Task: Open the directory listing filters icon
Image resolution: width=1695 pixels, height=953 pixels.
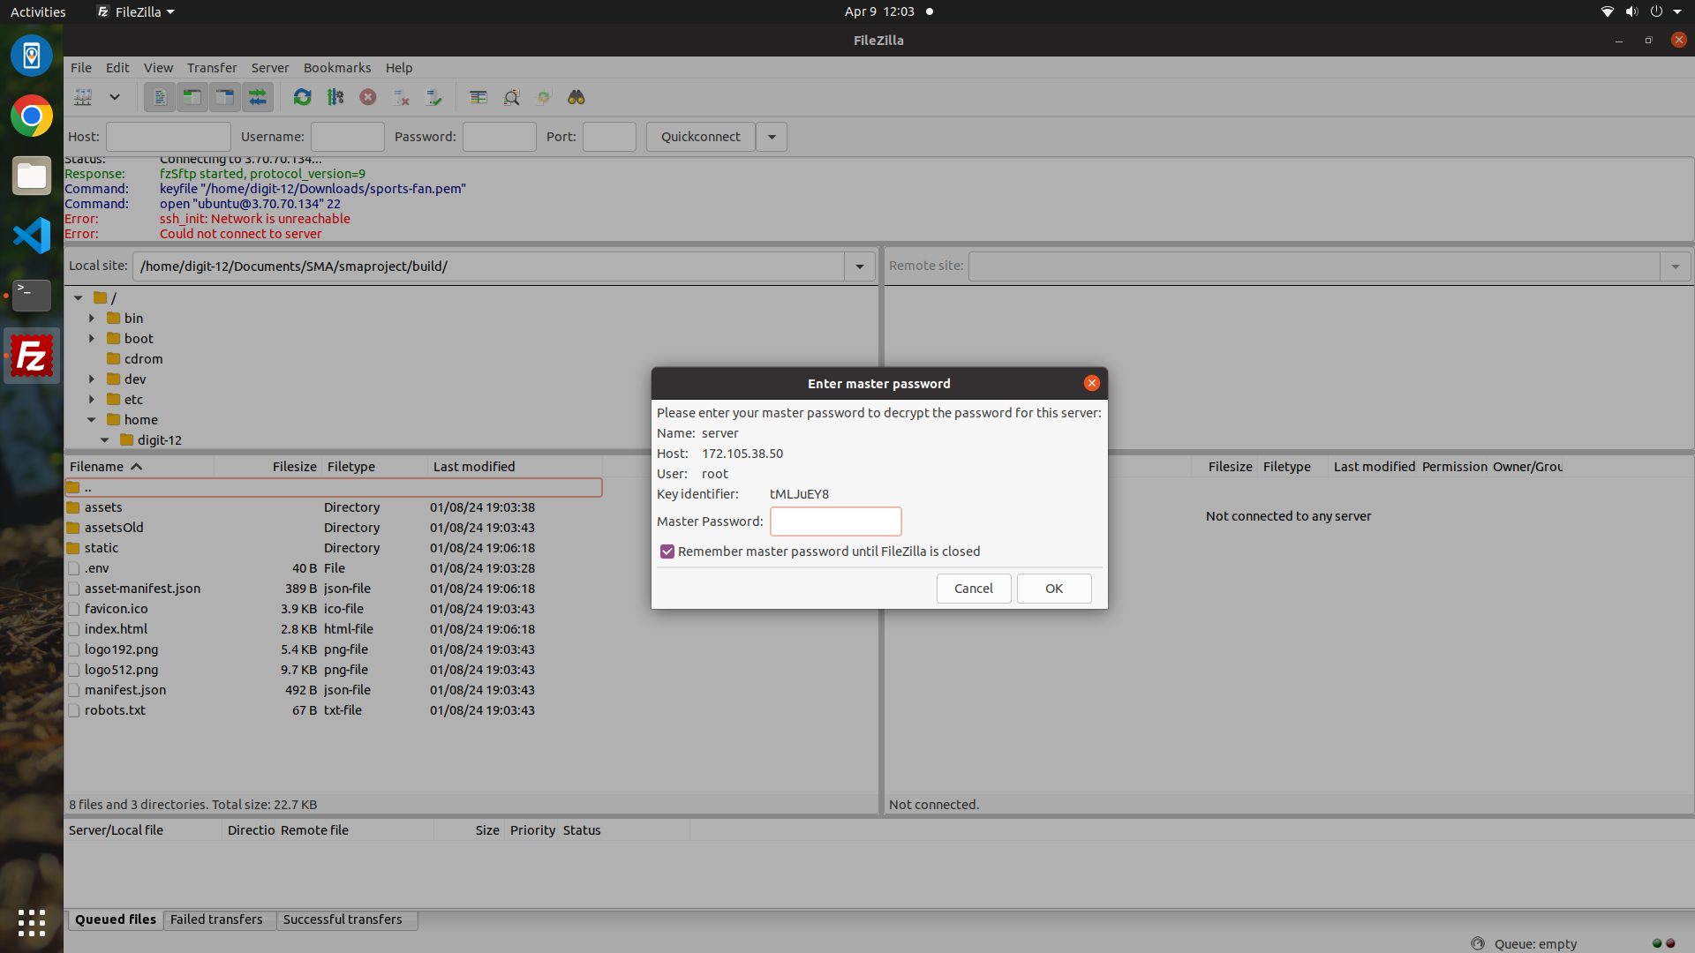Action: point(478,97)
